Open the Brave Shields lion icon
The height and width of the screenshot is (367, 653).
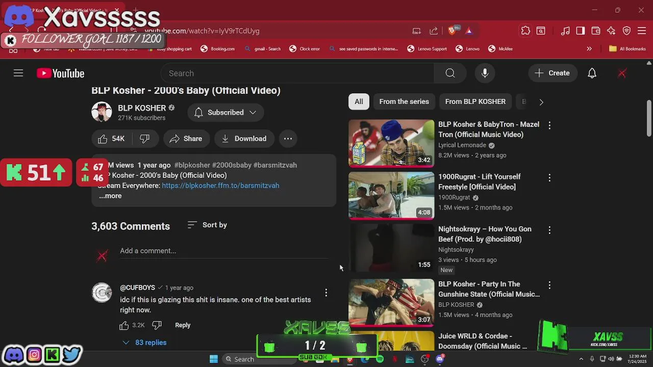(452, 31)
